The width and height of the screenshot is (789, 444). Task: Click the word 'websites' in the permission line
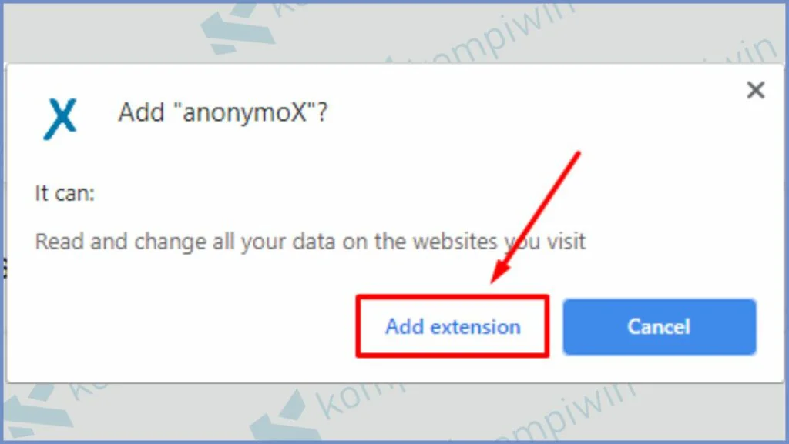455,242
